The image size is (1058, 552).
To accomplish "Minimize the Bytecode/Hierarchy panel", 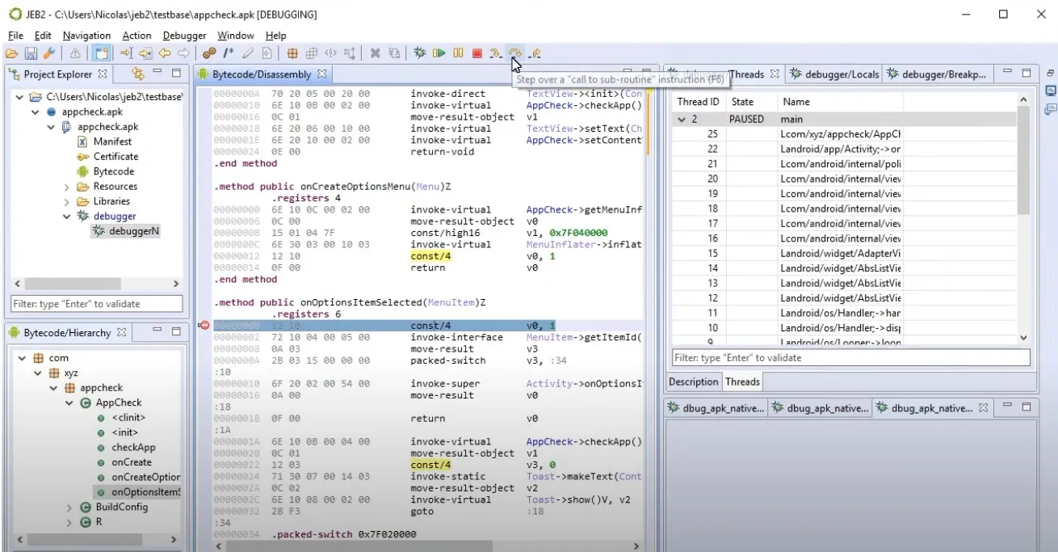I will coord(158,331).
